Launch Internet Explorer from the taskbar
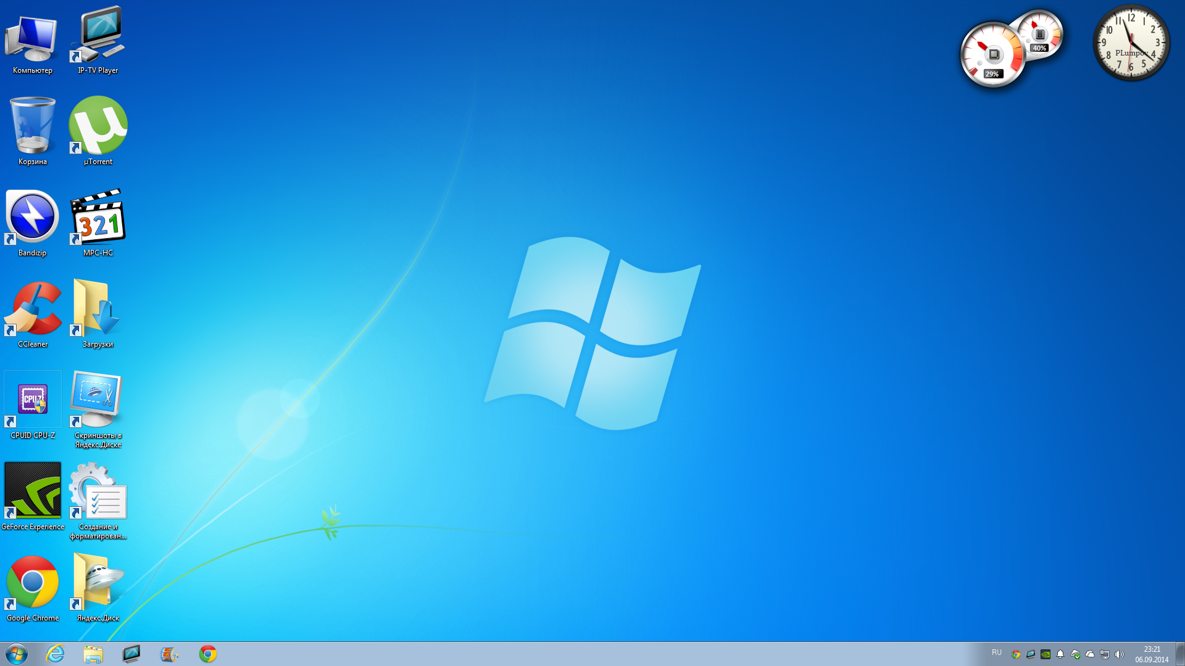 (56, 654)
